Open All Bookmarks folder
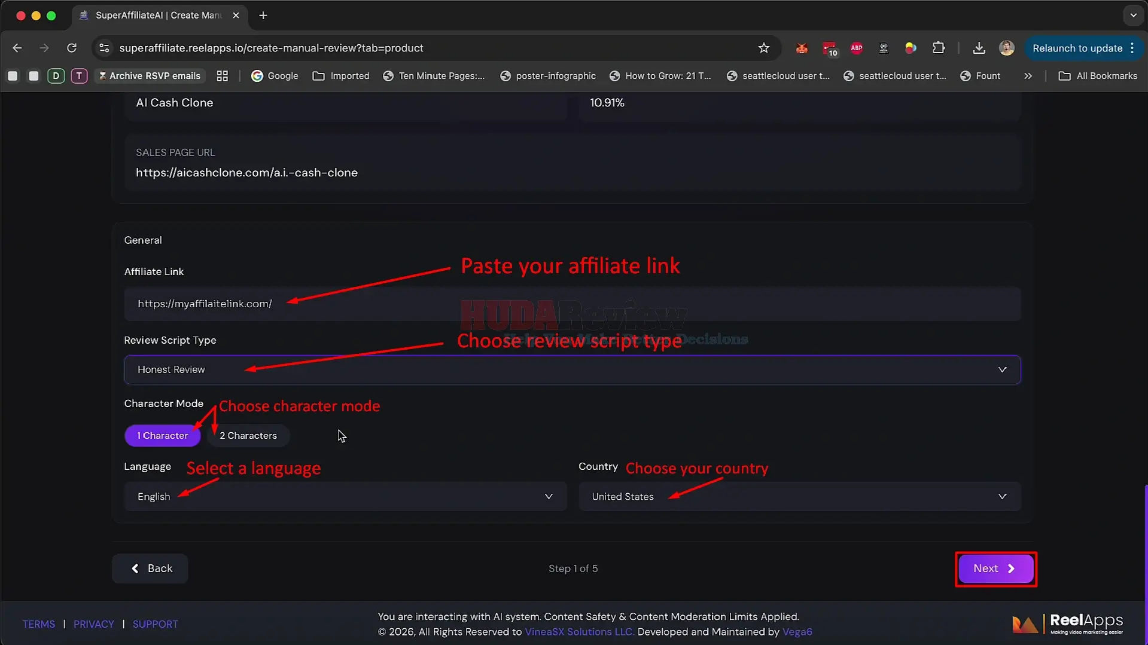Viewport: 1148px width, 645px height. tap(1098, 76)
